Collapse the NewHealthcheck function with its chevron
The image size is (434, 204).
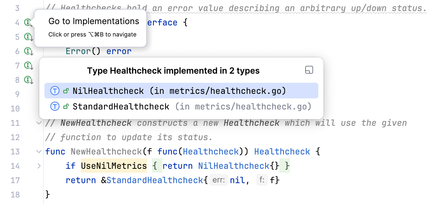click(x=39, y=151)
